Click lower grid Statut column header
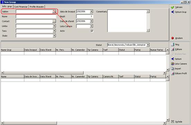This screenshot has width=191, height=125. (142, 77)
